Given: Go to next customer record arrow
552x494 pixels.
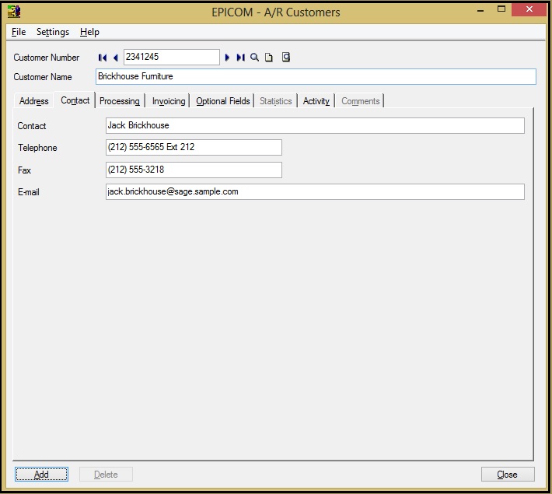Looking at the screenshot, I should 227,58.
